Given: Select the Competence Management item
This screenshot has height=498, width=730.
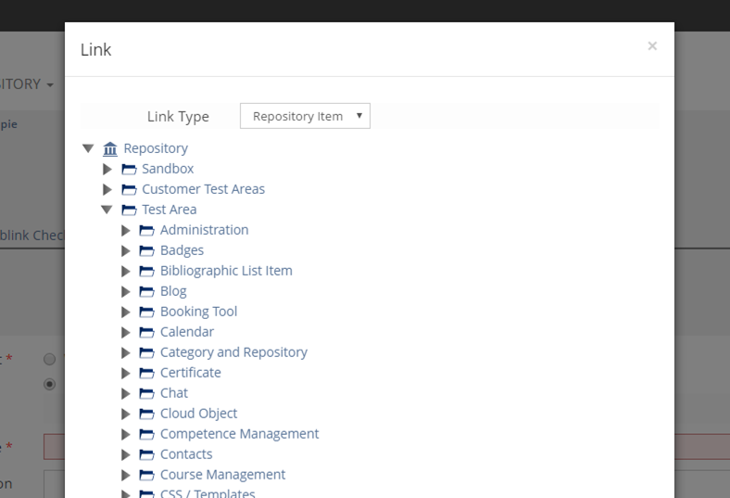Looking at the screenshot, I should (x=239, y=434).
